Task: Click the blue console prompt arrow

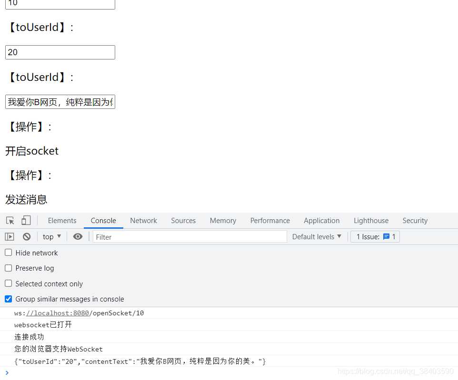Action: [7, 373]
